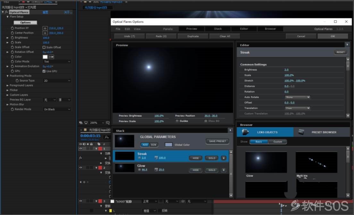Click the Undo (7) button
Viewport: 354px width, 215px height.
tap(129, 36)
